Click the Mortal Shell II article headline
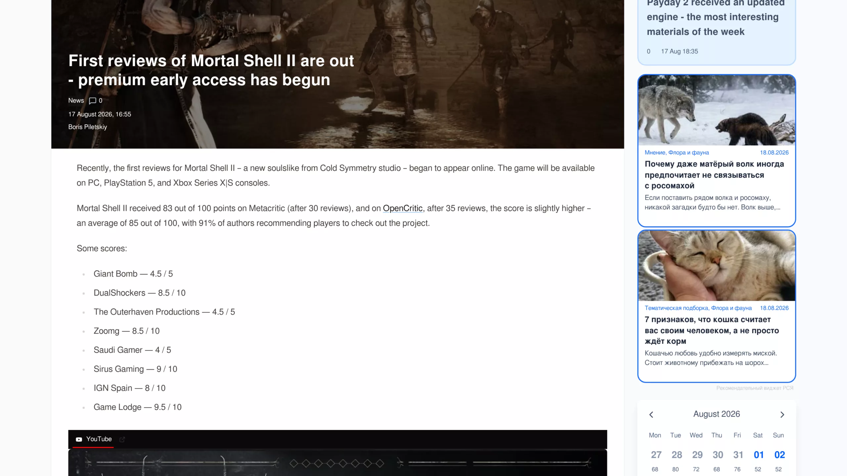Image resolution: width=847 pixels, height=476 pixels. 211,70
